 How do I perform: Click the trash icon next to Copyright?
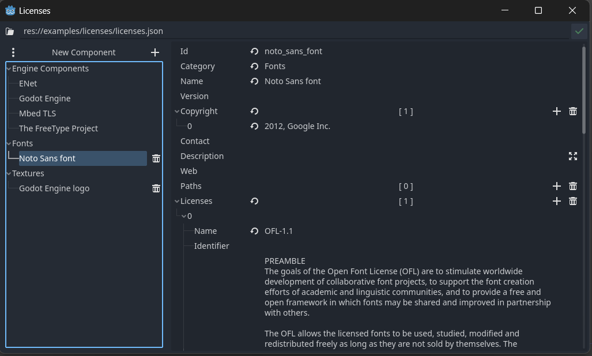[x=572, y=111]
